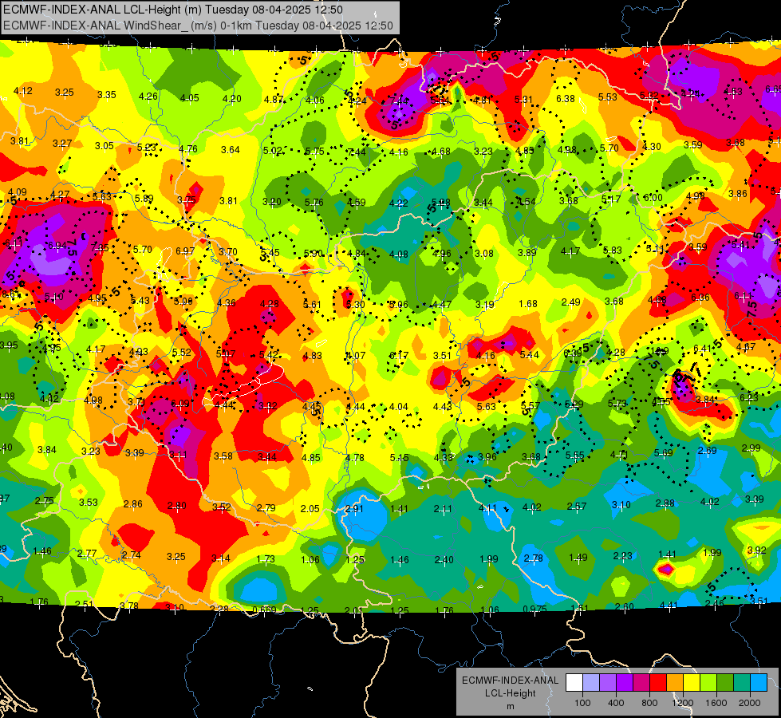This screenshot has width=781, height=718.
Task: Select the grid value 5.02
Action: click(x=273, y=151)
